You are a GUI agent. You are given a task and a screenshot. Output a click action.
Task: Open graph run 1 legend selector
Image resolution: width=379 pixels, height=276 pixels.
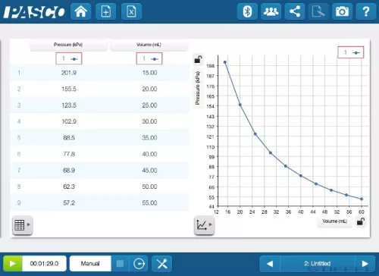pyautogui.click(x=351, y=52)
